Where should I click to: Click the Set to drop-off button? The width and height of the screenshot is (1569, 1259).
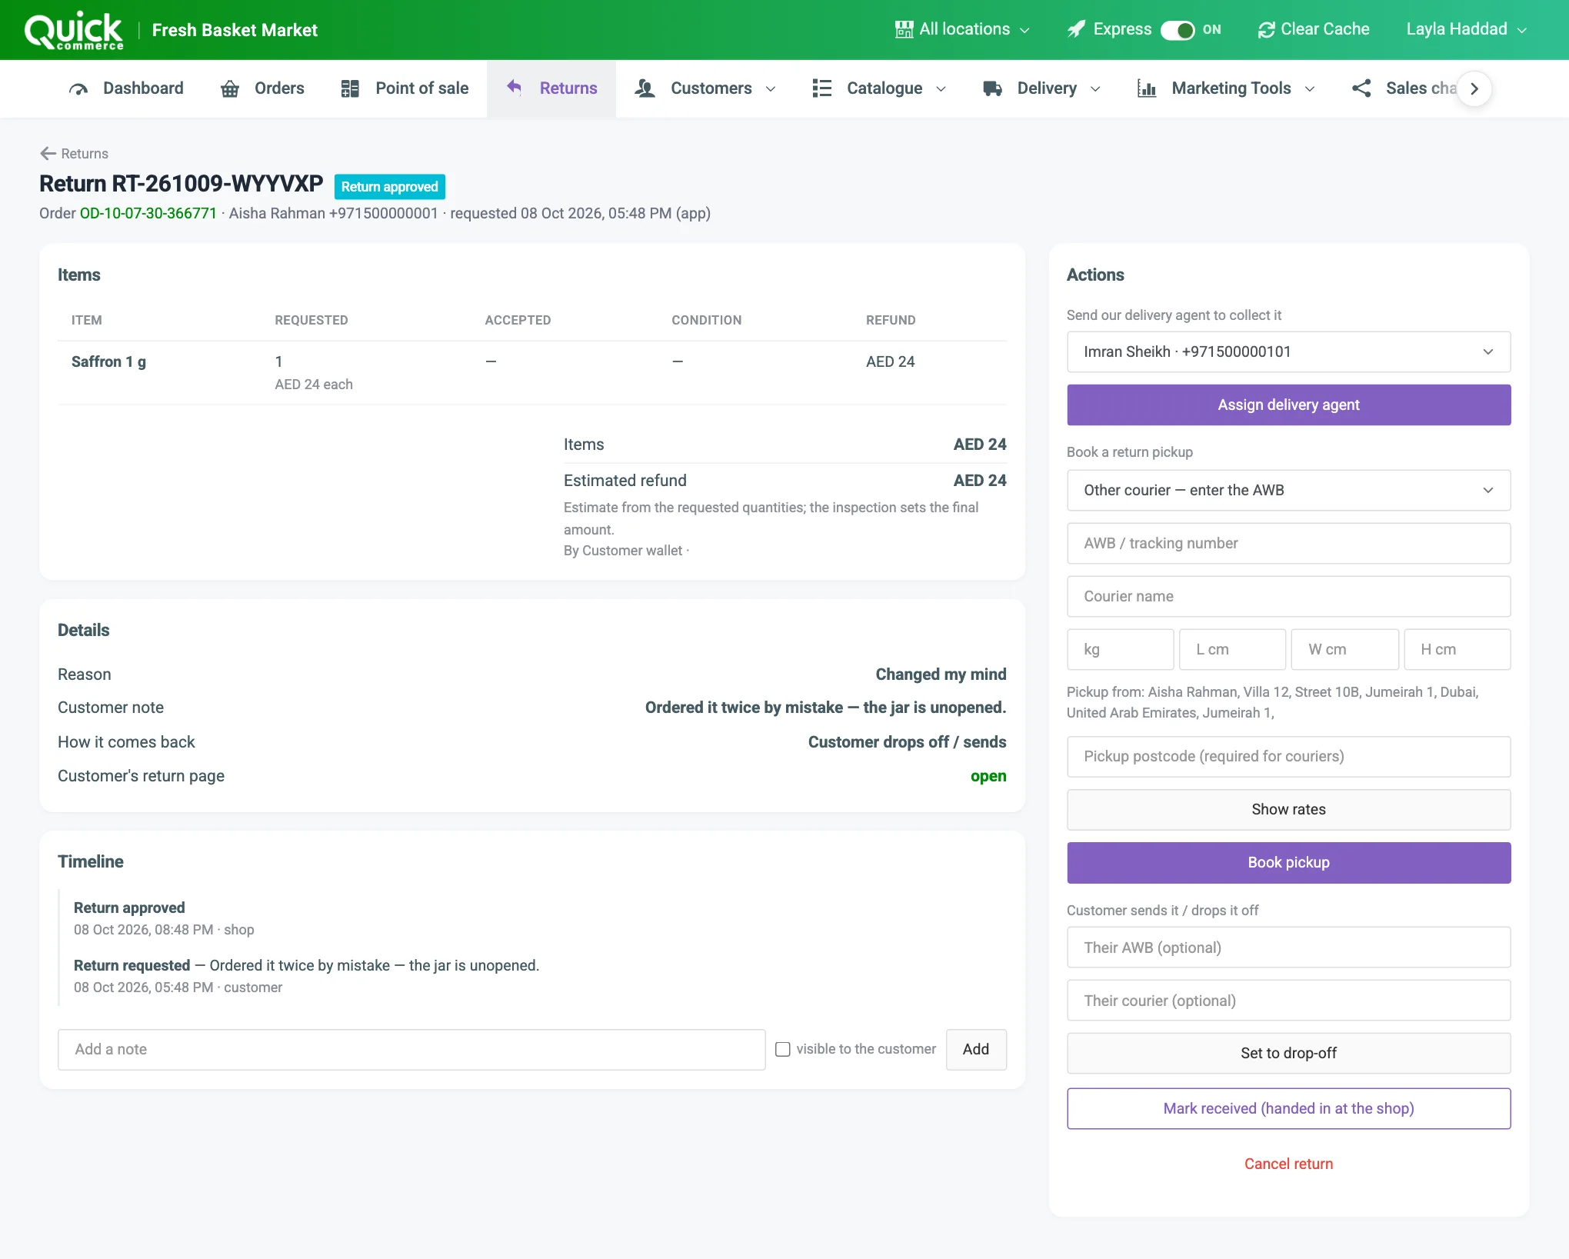coord(1289,1054)
